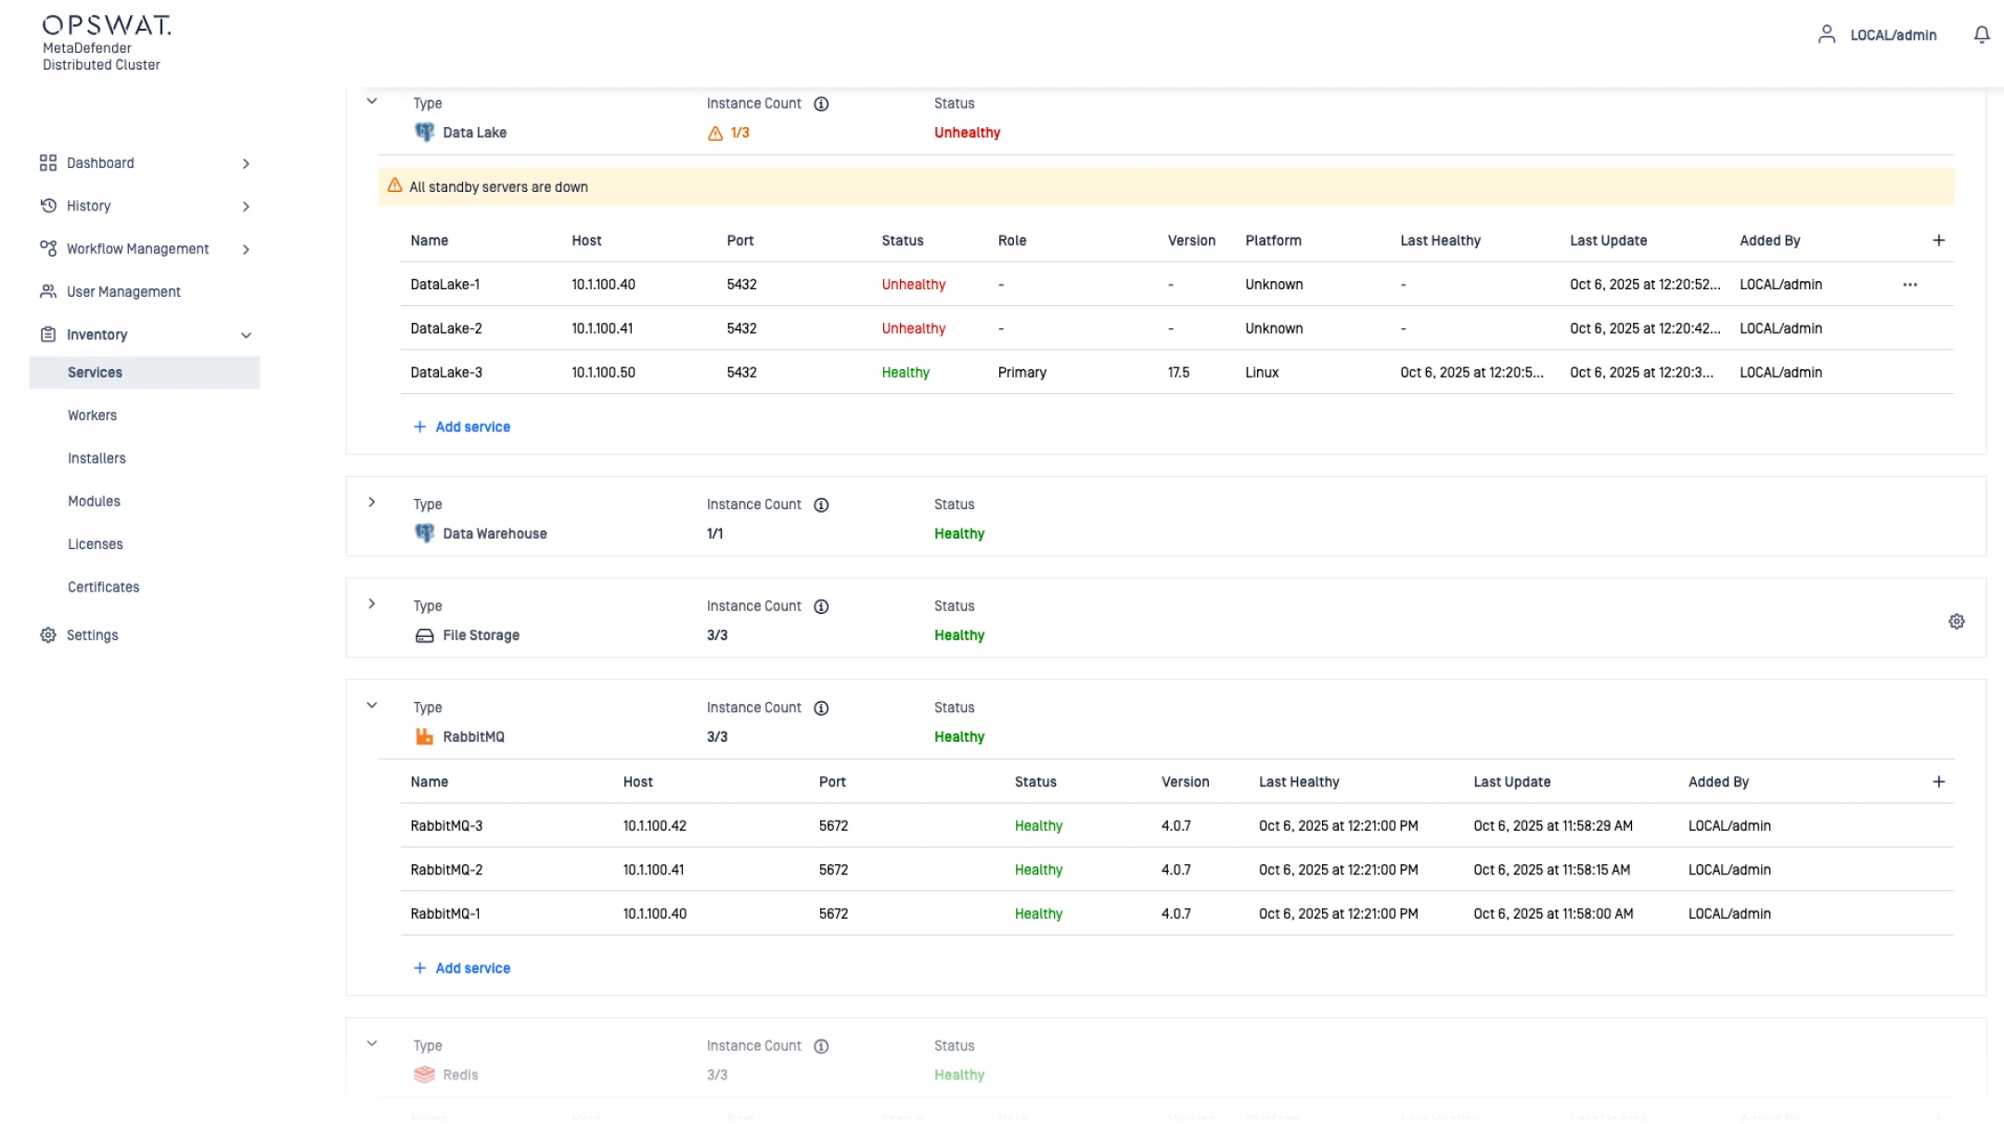Open the LOCAL/admin user profile icon
This screenshot has height=1124, width=2004.
click(x=1826, y=34)
